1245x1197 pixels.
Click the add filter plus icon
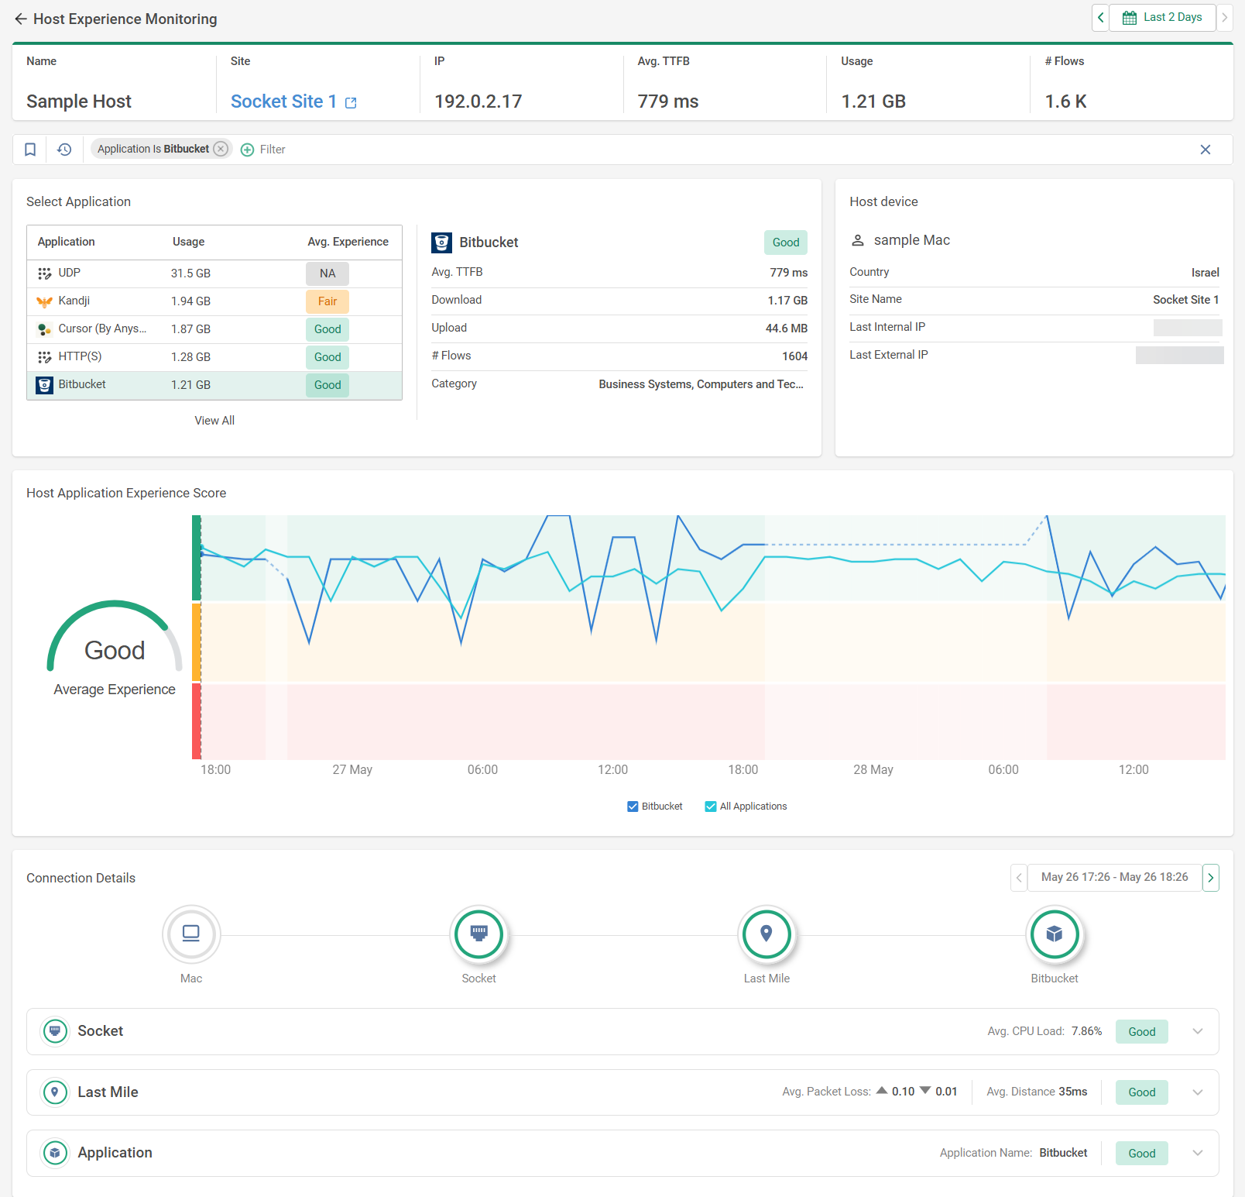pos(248,149)
